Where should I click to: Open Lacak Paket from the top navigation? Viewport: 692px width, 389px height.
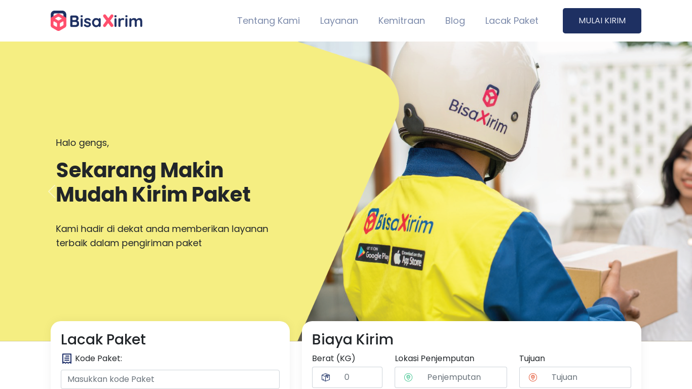coord(512,21)
